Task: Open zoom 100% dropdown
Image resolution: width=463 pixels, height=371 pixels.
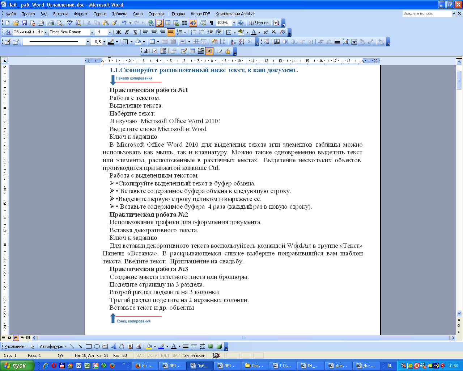Action: tap(234, 23)
